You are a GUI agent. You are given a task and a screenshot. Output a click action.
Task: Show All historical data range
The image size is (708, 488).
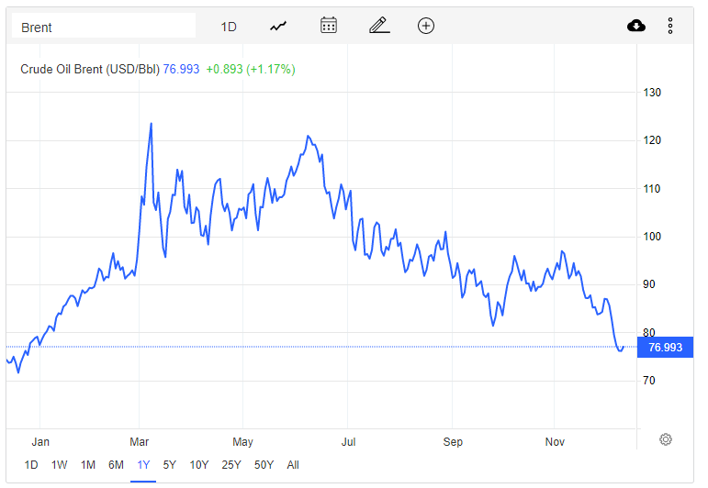293,465
